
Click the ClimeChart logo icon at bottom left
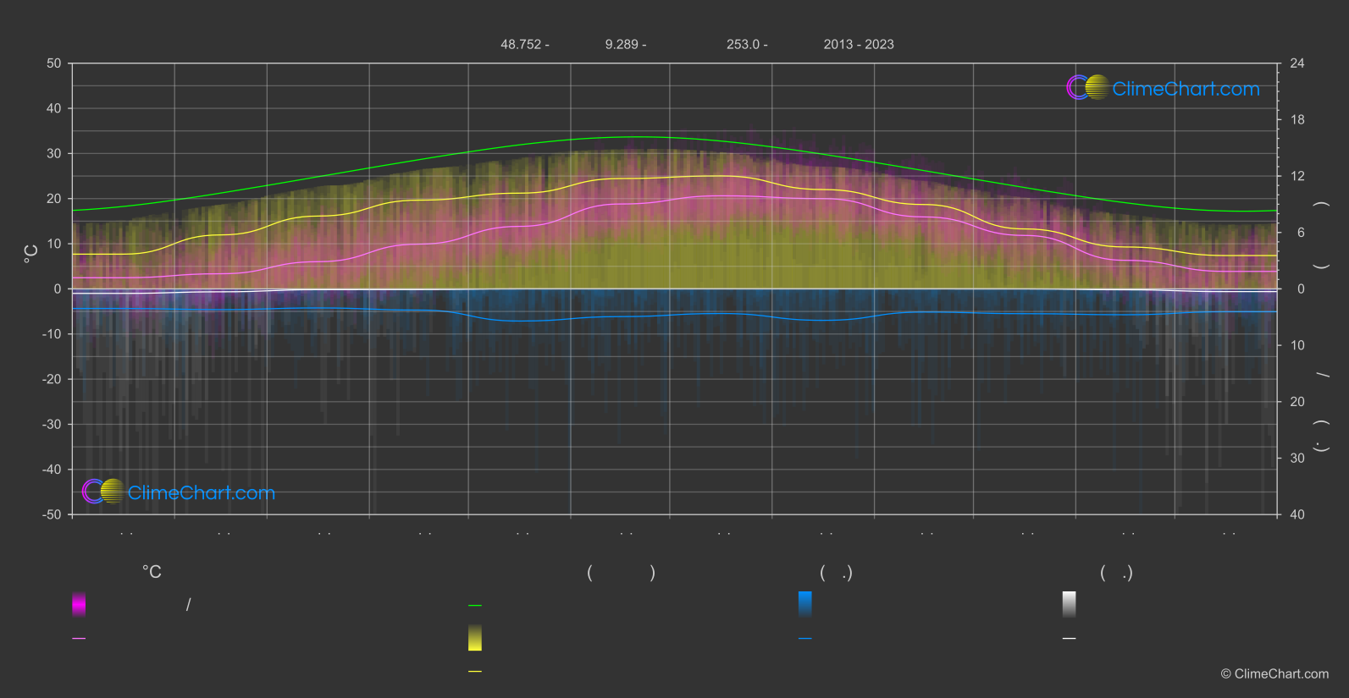103,492
